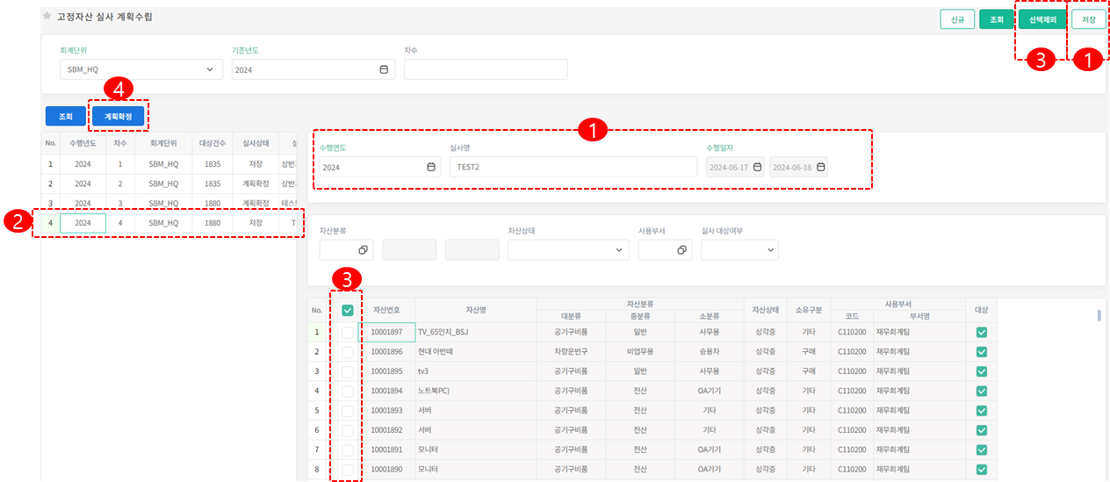Click the 사용부서 lookup popup icon
This screenshot has height=482, width=1110.
[681, 250]
